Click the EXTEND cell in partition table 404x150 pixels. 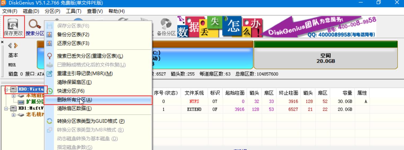click(x=194, y=109)
